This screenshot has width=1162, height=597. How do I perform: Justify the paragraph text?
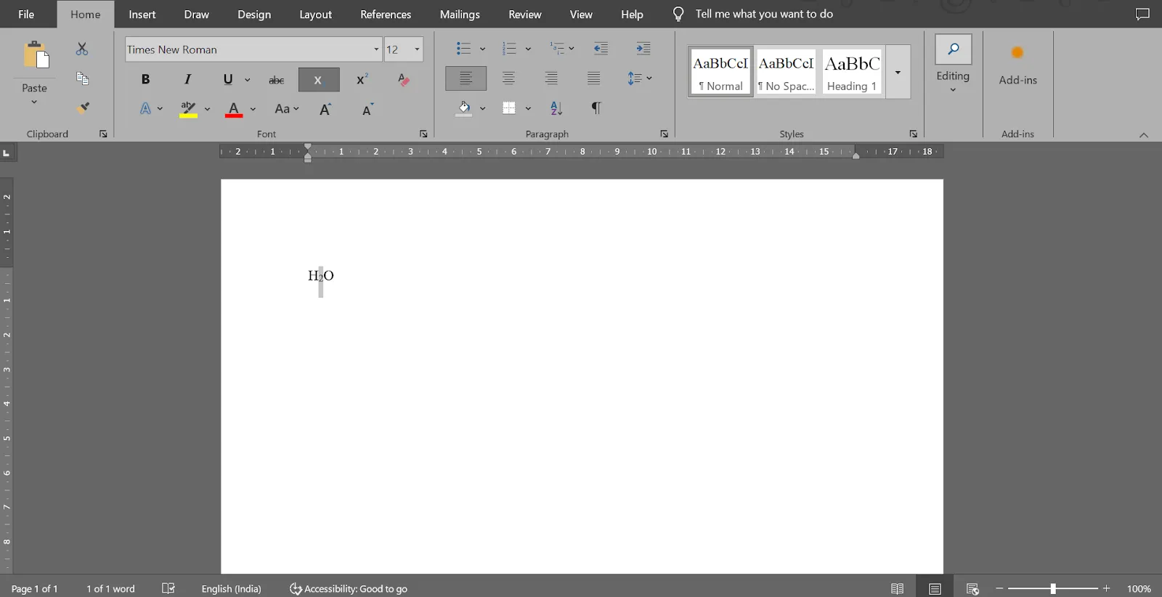click(x=594, y=78)
